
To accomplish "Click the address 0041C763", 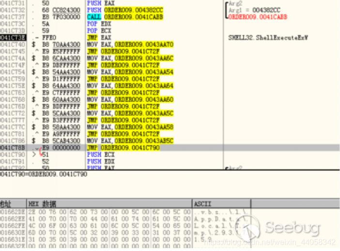I will tap(13, 93).
